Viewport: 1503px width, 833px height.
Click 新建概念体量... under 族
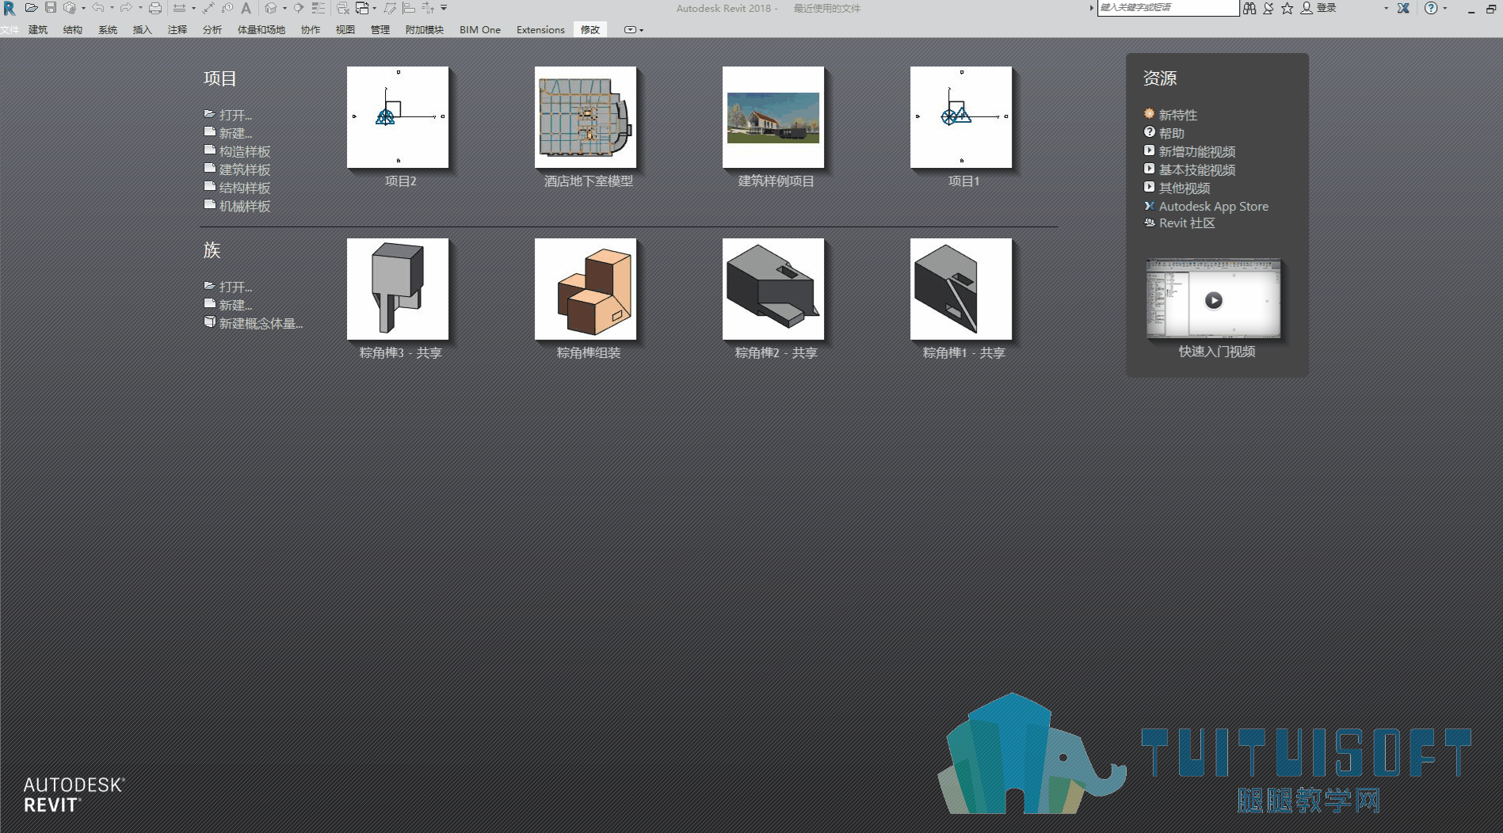pos(261,323)
